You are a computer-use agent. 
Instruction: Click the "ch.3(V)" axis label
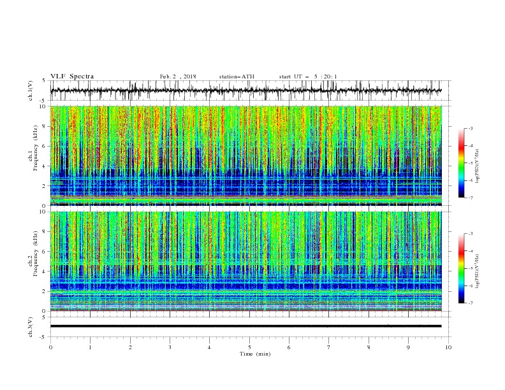(x=31, y=328)
